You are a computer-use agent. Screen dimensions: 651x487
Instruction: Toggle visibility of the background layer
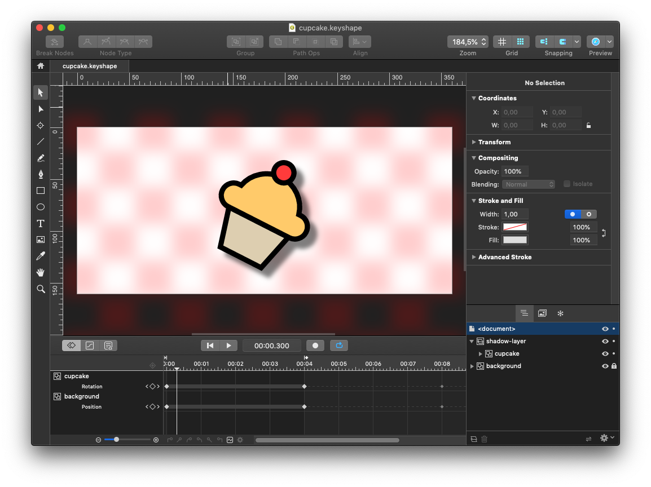605,366
